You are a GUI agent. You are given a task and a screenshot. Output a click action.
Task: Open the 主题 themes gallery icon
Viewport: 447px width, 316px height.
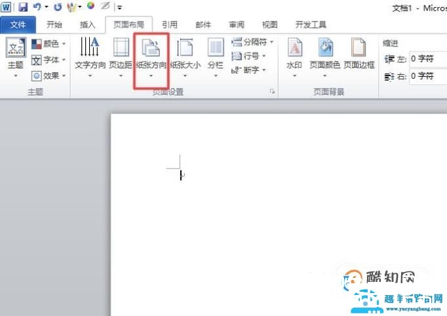pos(16,47)
